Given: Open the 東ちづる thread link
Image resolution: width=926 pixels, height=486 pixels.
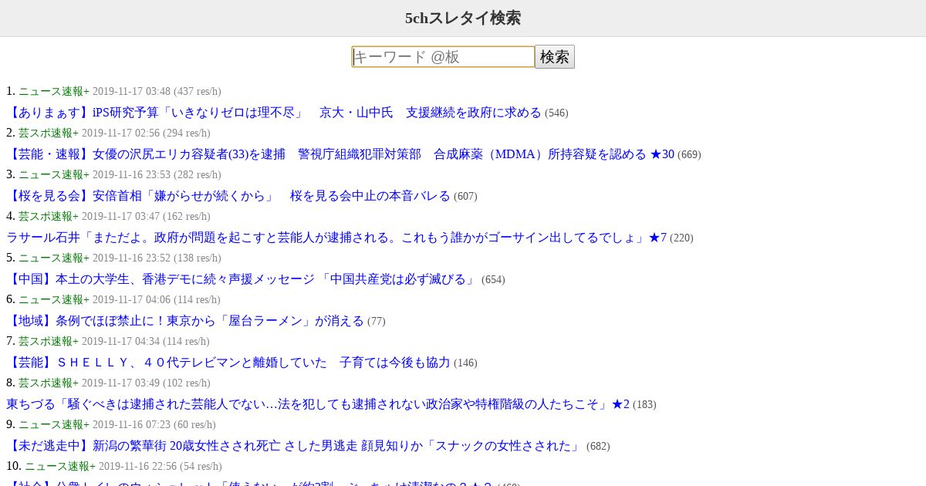Looking at the screenshot, I should tap(318, 404).
